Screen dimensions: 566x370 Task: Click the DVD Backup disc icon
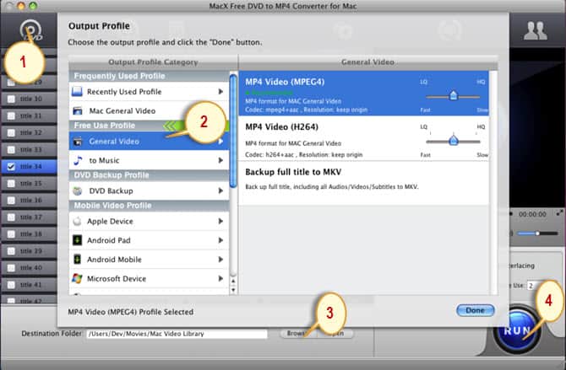point(77,191)
